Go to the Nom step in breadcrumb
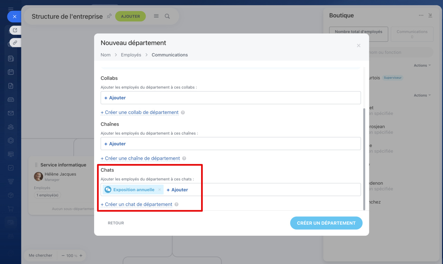443x264 pixels. (x=106, y=55)
